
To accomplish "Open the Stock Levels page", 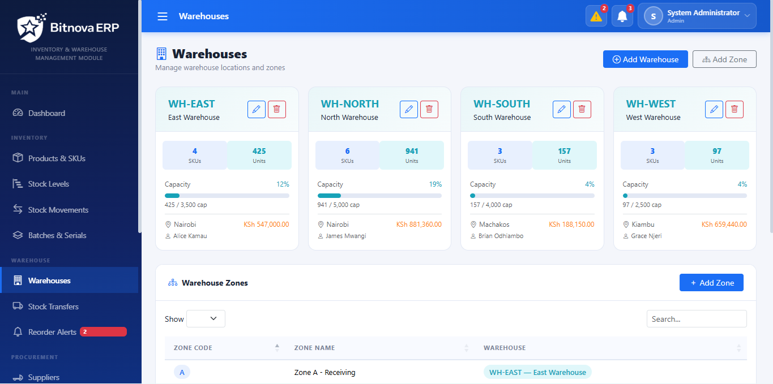I will (x=69, y=184).
